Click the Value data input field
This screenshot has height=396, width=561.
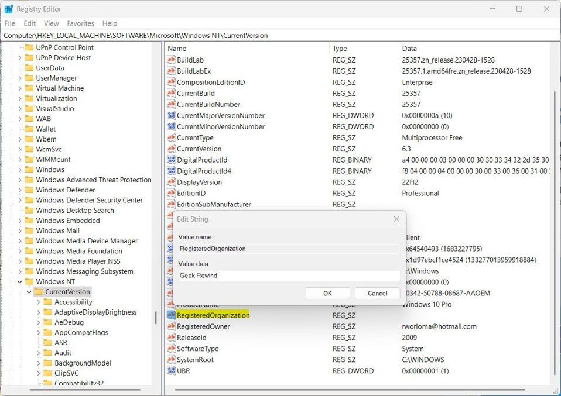tap(289, 276)
